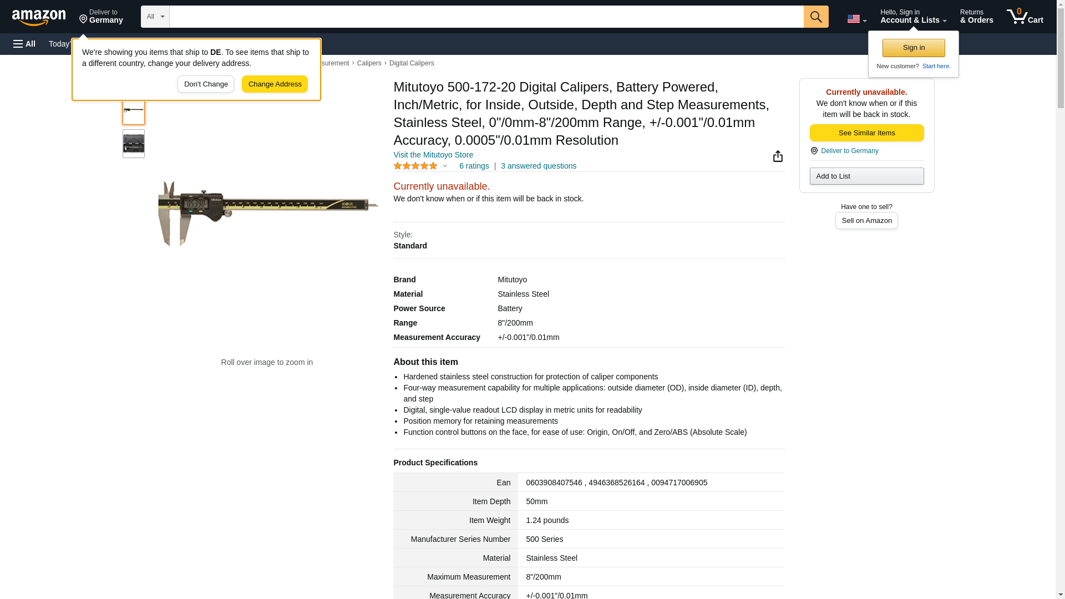The width and height of the screenshot is (1065, 599).
Task: Click in the search input field
Action: 486,17
